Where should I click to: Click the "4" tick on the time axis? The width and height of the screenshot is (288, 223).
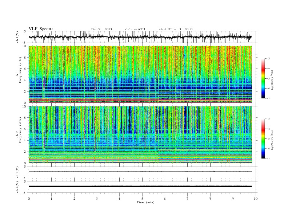pos(119,199)
